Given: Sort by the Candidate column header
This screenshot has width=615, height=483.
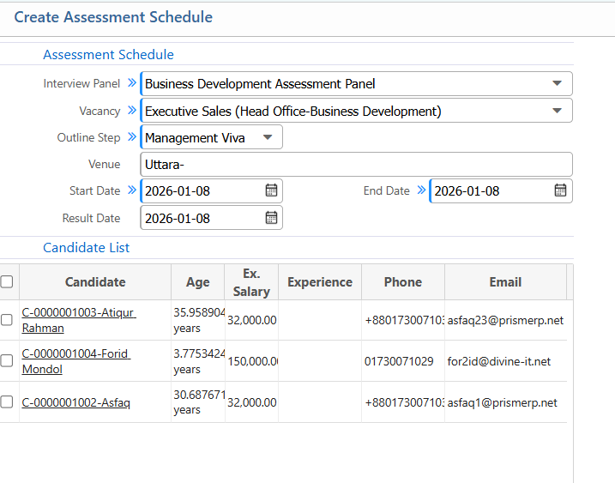Looking at the screenshot, I should click(x=95, y=281).
